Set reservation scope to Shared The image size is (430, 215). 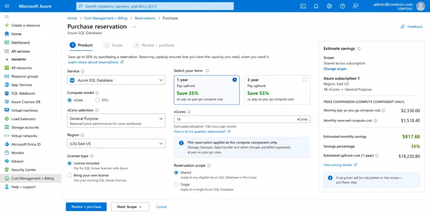176,173
